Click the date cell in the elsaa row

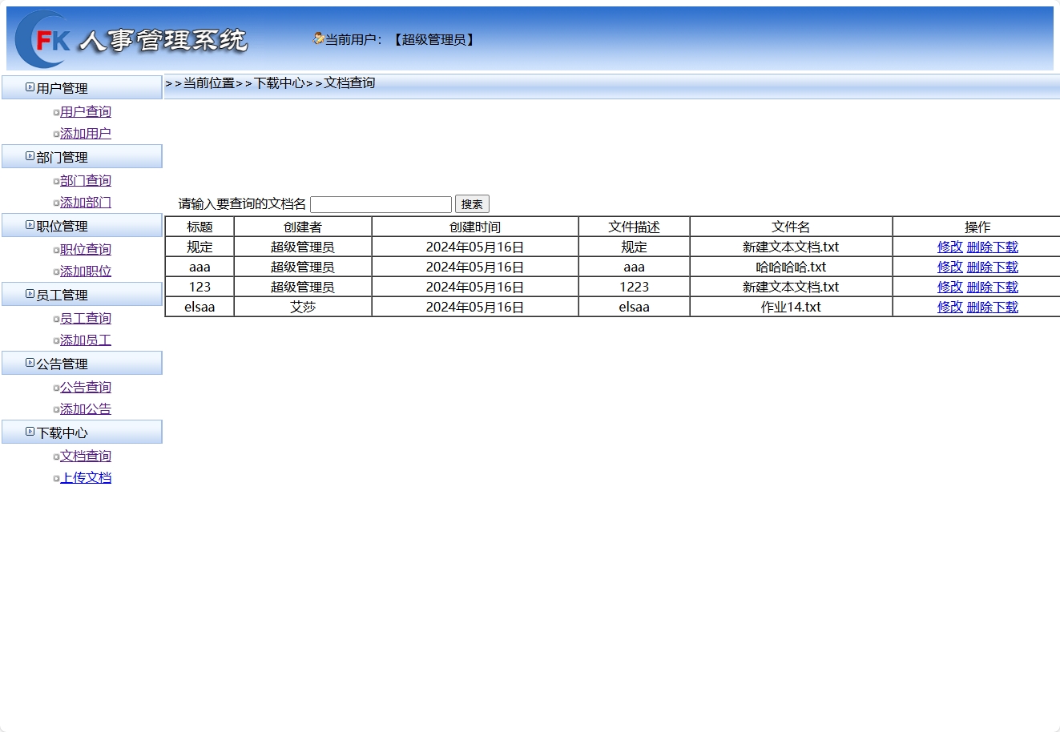tap(475, 308)
